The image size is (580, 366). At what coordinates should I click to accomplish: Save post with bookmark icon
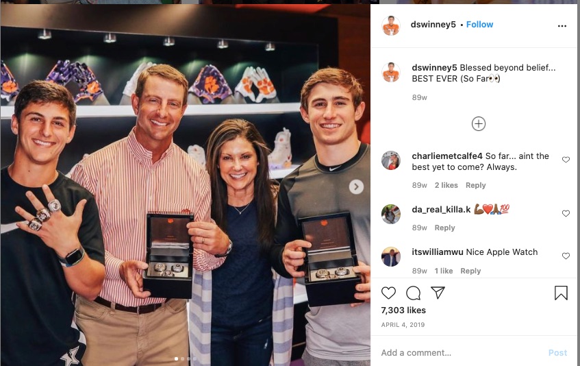tap(561, 293)
